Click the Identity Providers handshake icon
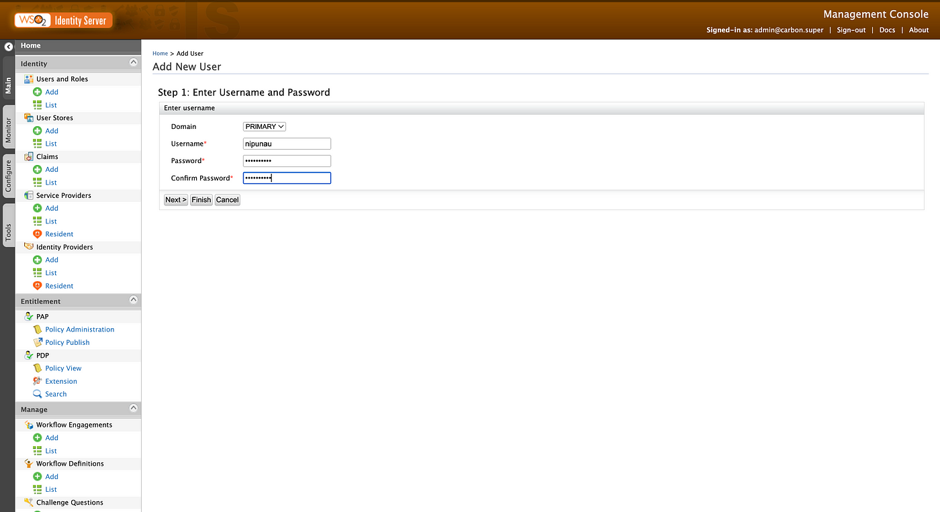This screenshot has height=512, width=940. point(29,247)
